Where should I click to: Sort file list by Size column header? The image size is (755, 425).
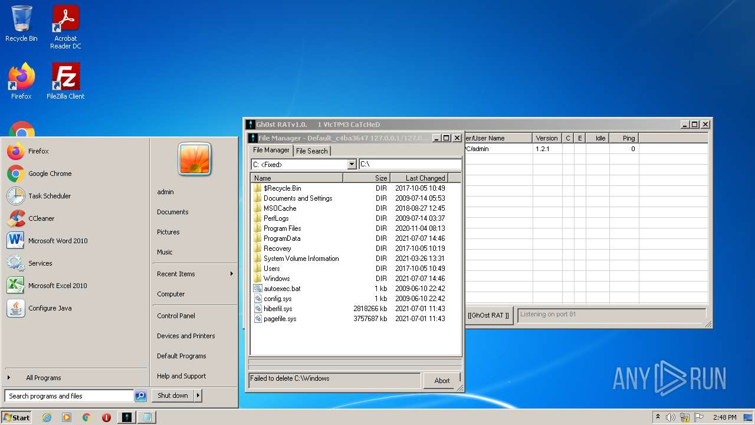(x=366, y=178)
